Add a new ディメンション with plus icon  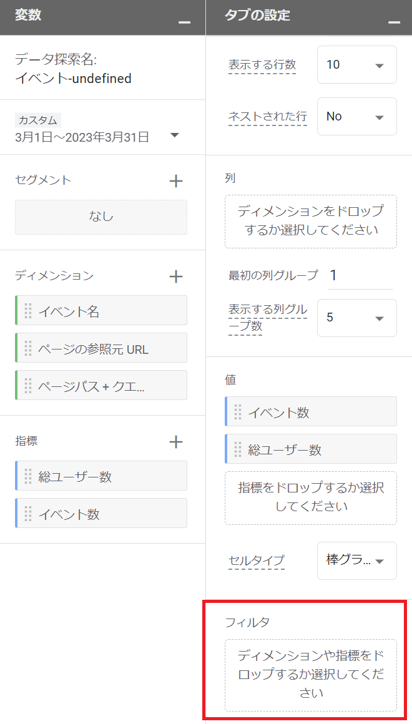click(x=176, y=276)
